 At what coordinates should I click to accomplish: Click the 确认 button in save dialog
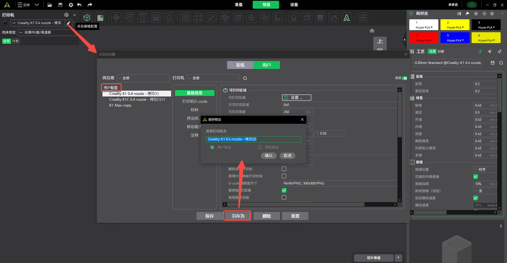coord(269,155)
